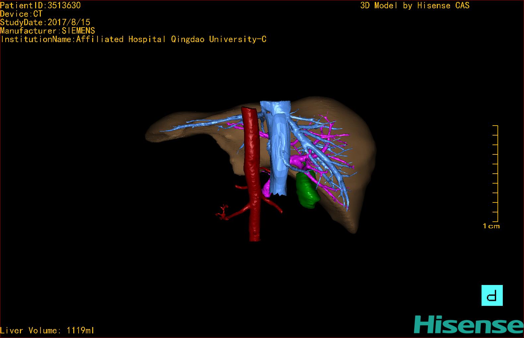Click the 3D Model by Hisense CAS caption
524x338 pixels.
tap(415, 5)
